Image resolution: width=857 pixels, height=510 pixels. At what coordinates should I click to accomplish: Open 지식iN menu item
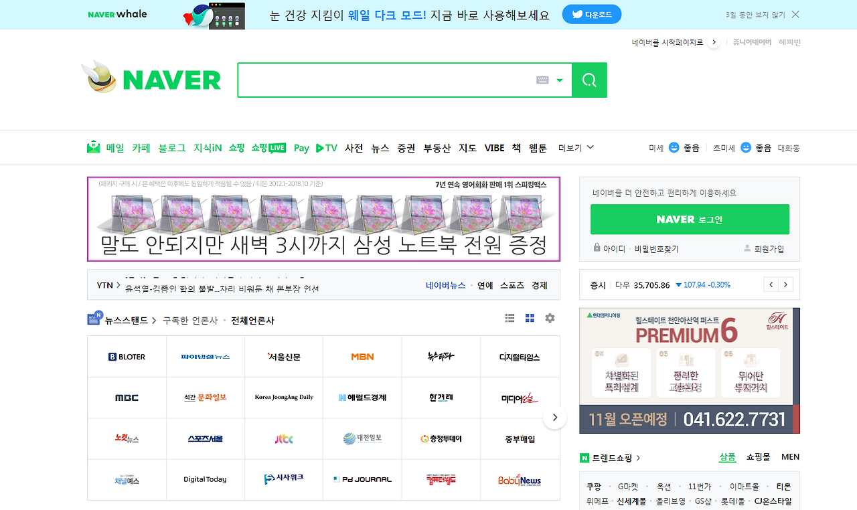pyautogui.click(x=208, y=148)
